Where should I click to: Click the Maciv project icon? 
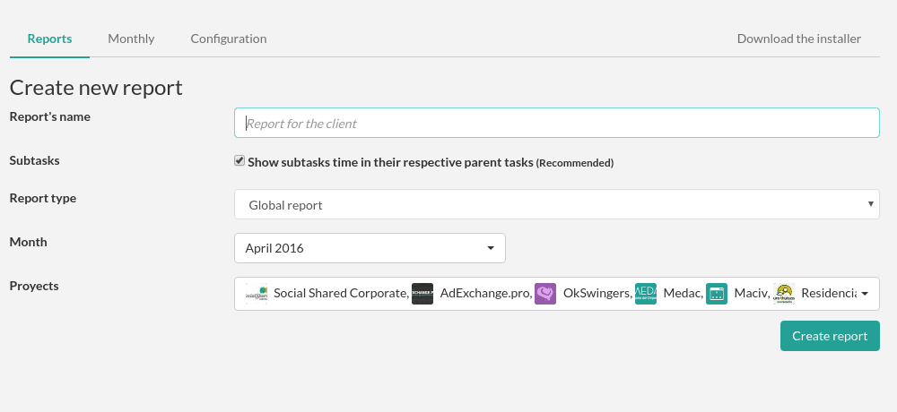[x=716, y=294]
